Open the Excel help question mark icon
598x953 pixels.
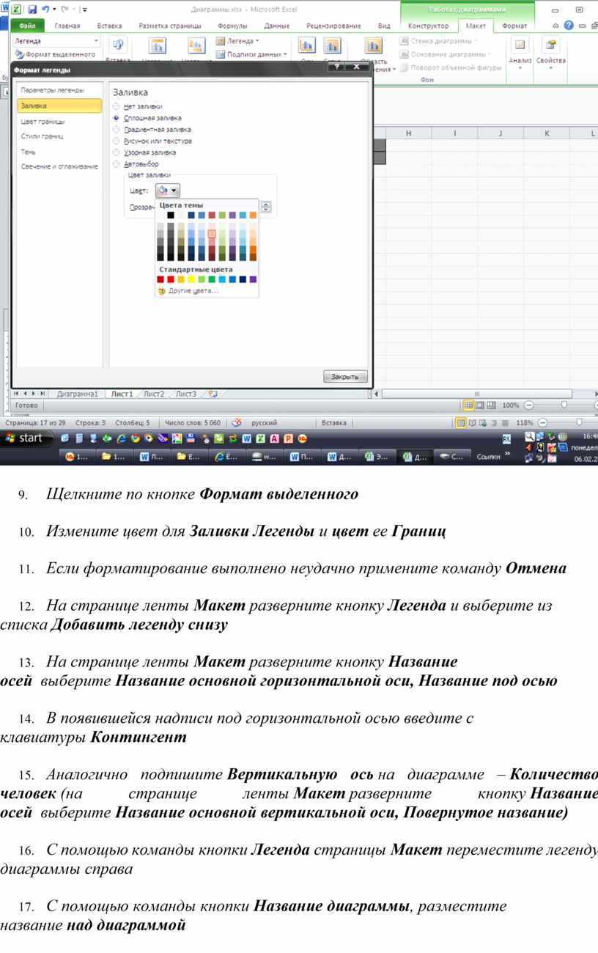pos(568,26)
